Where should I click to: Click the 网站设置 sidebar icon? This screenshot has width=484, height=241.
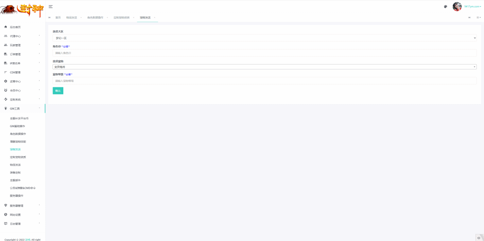pyautogui.click(x=6, y=215)
